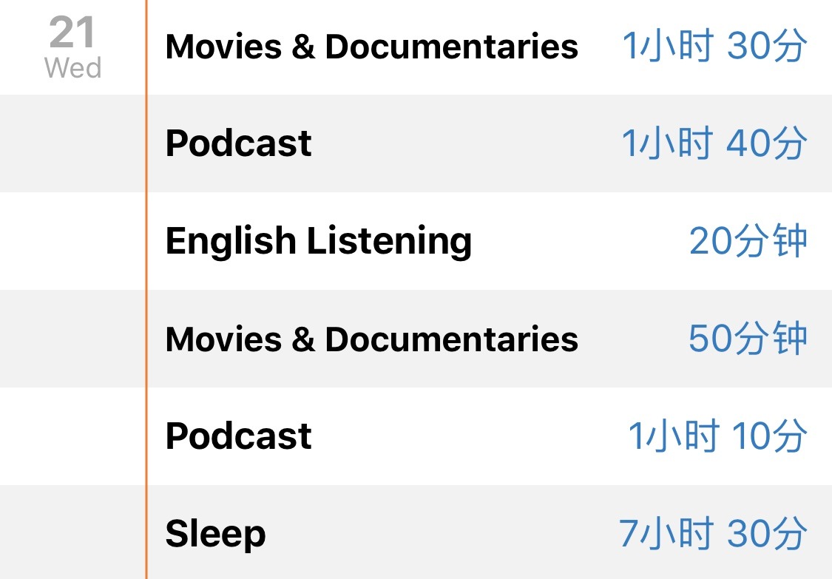Open the Podcast entry lasting 1小时 10分

click(x=490, y=436)
